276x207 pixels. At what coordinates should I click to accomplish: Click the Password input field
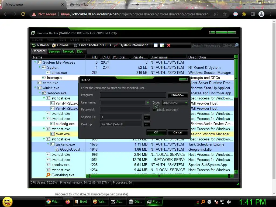(x=125, y=110)
